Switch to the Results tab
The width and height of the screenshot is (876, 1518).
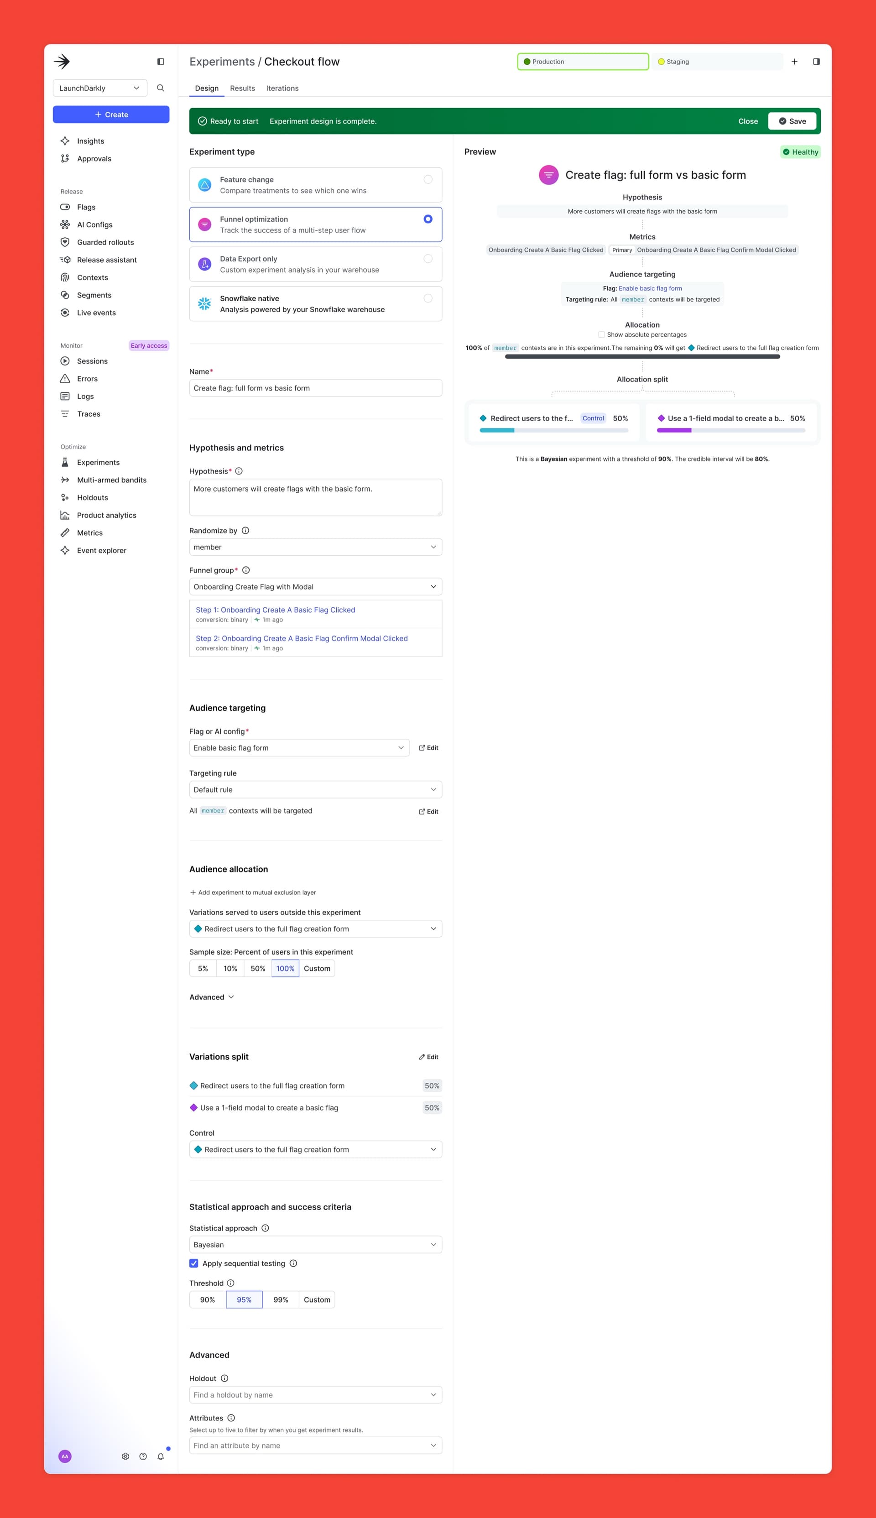tap(242, 88)
